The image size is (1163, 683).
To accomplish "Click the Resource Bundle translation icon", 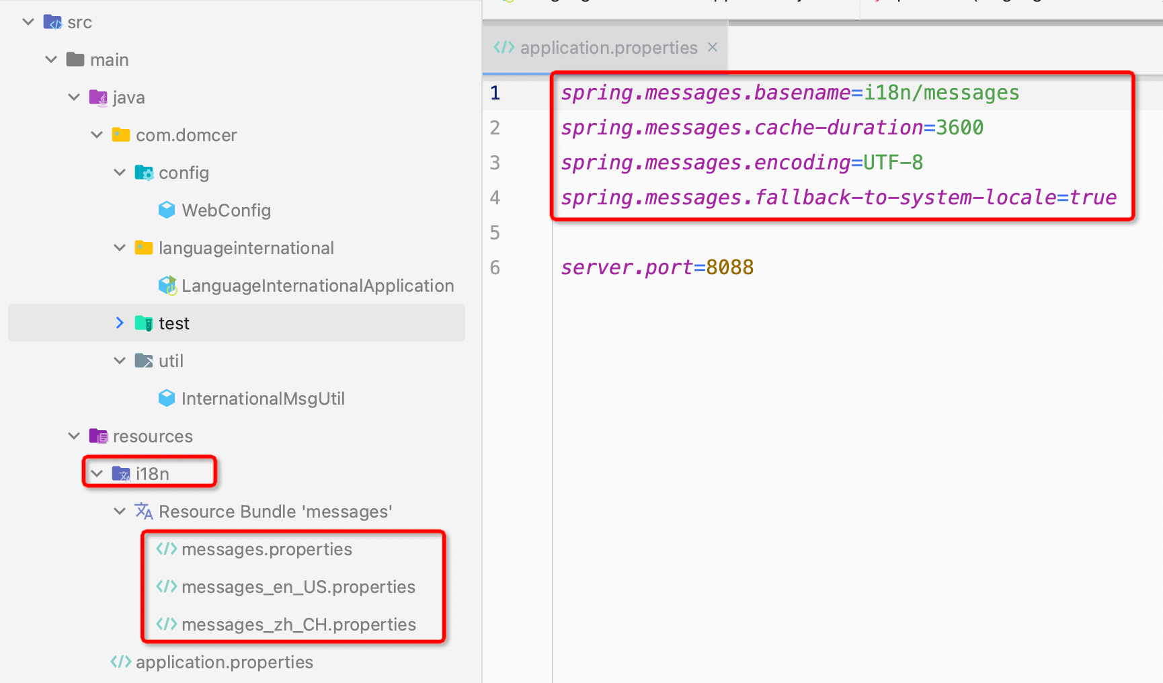I will [144, 512].
